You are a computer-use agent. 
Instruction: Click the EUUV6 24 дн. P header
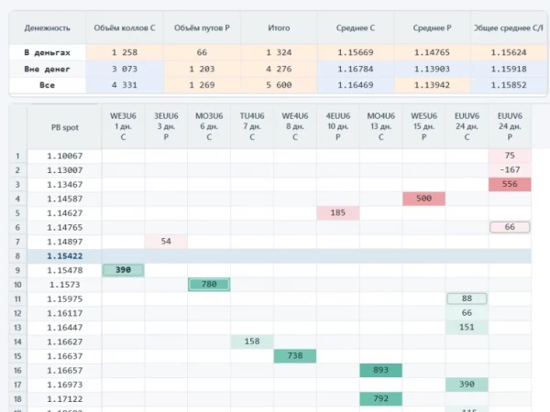point(510,126)
